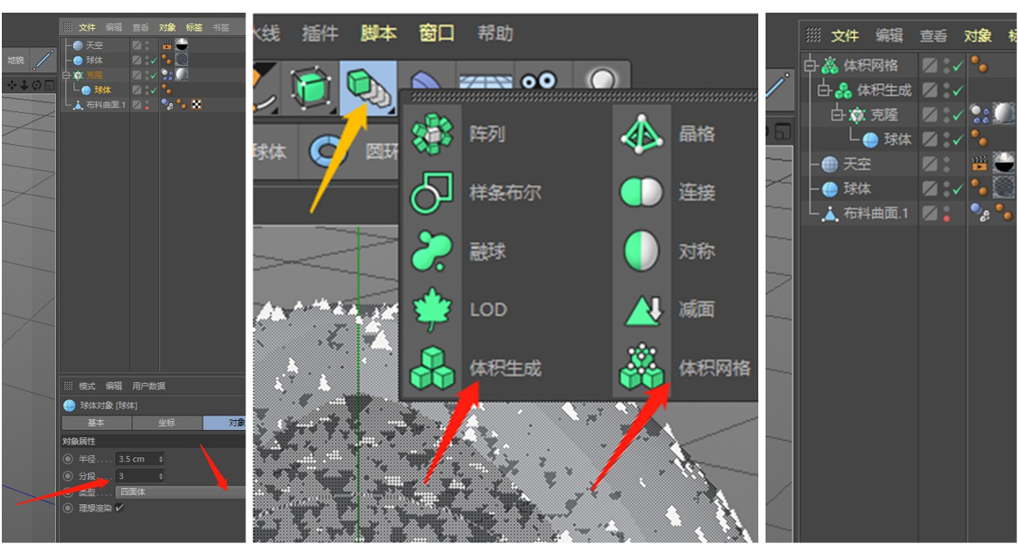Viewport: 1018px width, 544px height.
Task: Toggle the 理想渲染 checkbox
Action: click(x=119, y=508)
